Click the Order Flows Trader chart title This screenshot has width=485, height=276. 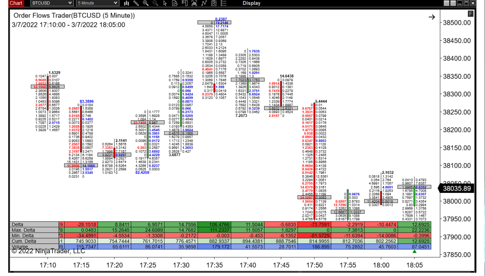74,16
